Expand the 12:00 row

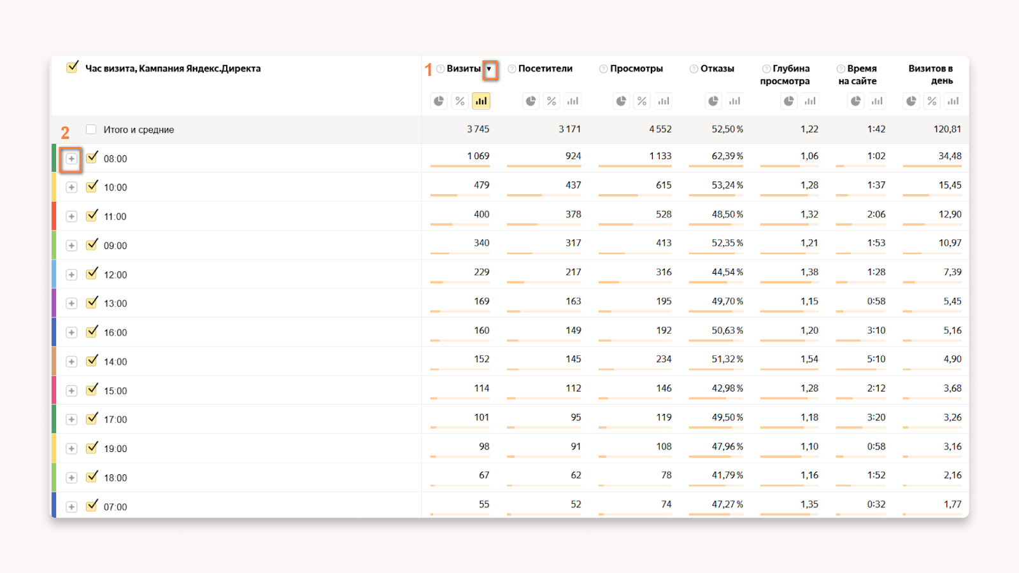[x=71, y=275]
